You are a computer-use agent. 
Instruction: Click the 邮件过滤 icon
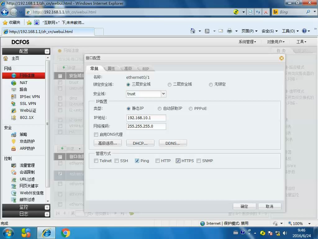[14, 200]
